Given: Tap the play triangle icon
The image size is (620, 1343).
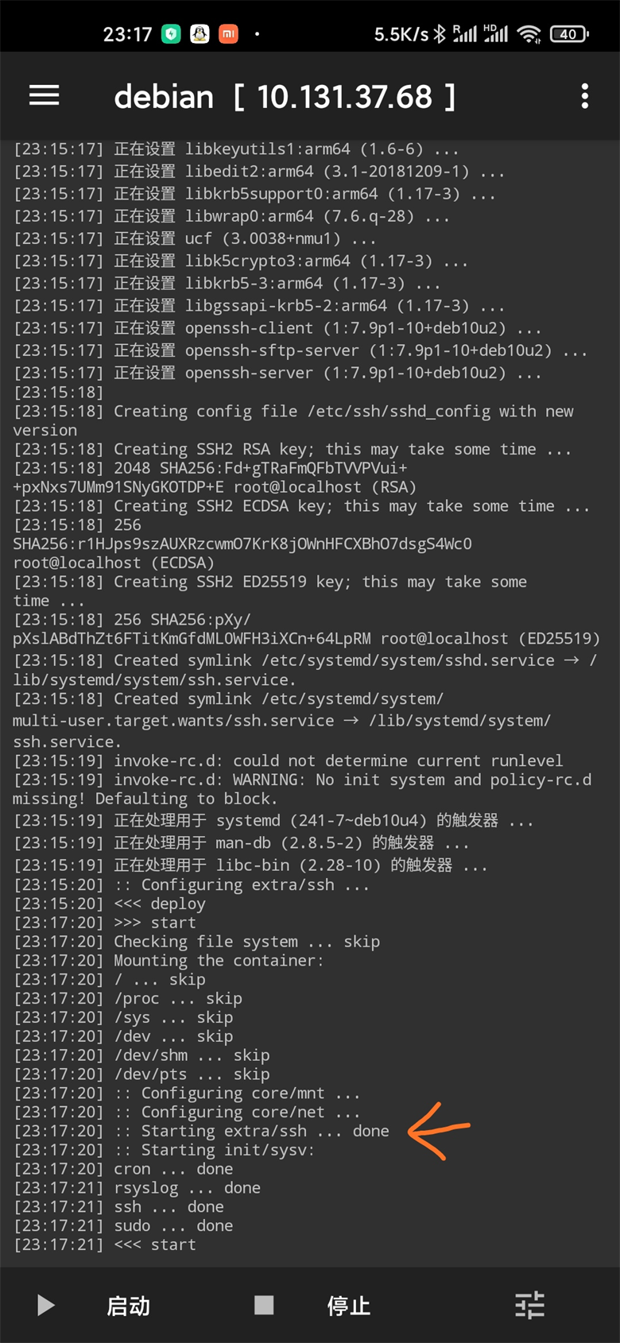Looking at the screenshot, I should (46, 1306).
